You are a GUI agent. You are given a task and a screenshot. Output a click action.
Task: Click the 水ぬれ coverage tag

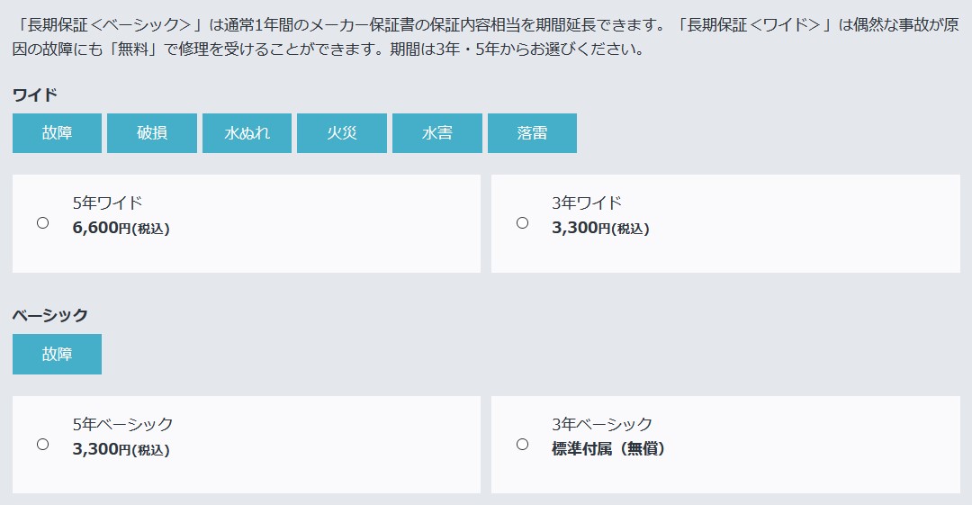(247, 132)
